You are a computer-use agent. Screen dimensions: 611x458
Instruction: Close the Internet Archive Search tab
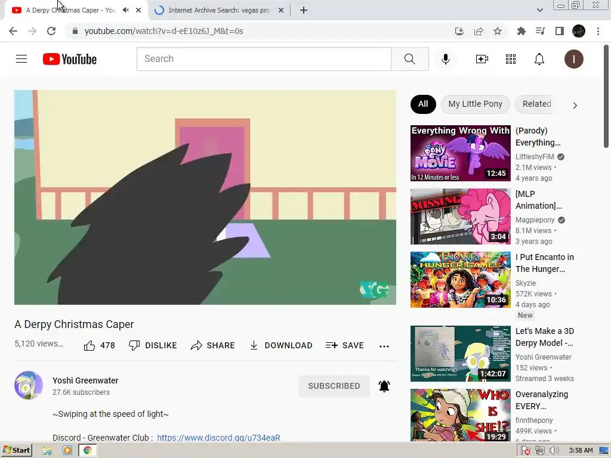(281, 10)
